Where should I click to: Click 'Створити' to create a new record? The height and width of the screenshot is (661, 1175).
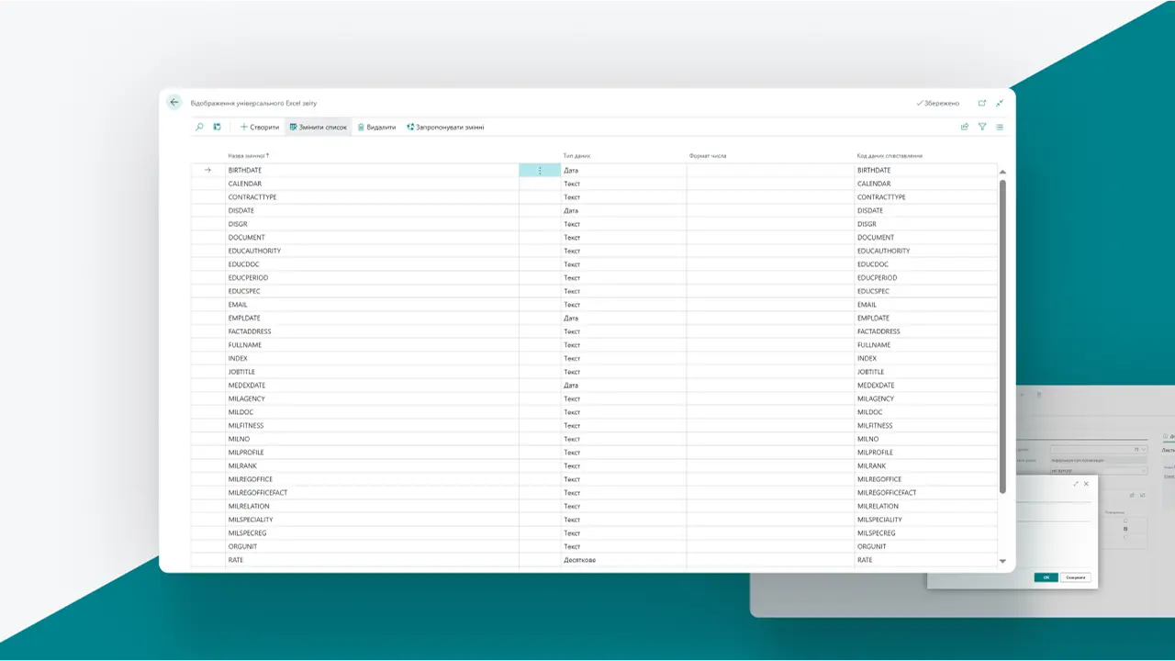(x=260, y=127)
